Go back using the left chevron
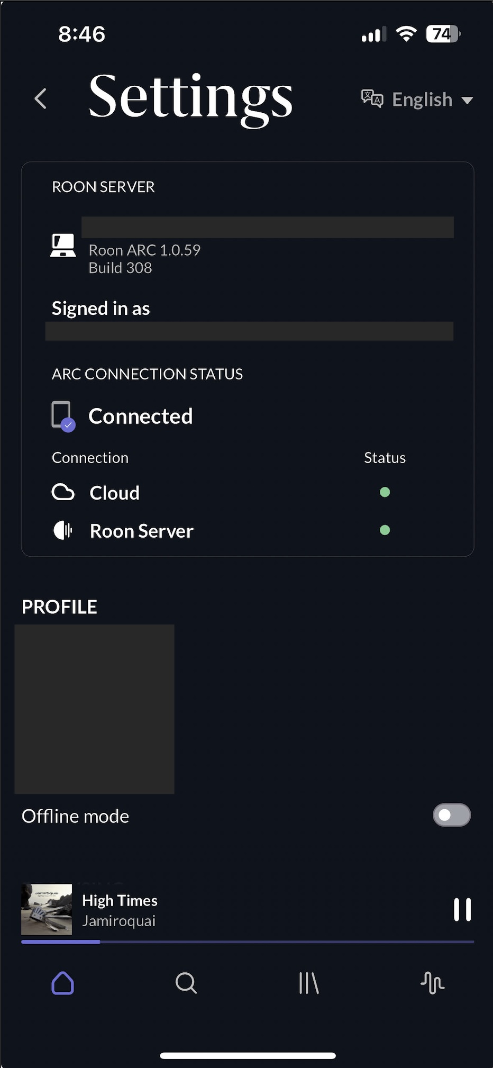This screenshot has height=1068, width=493. (41, 99)
